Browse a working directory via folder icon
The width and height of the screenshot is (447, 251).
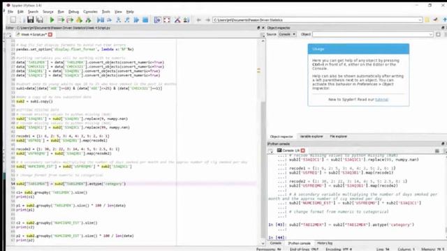click(x=427, y=20)
